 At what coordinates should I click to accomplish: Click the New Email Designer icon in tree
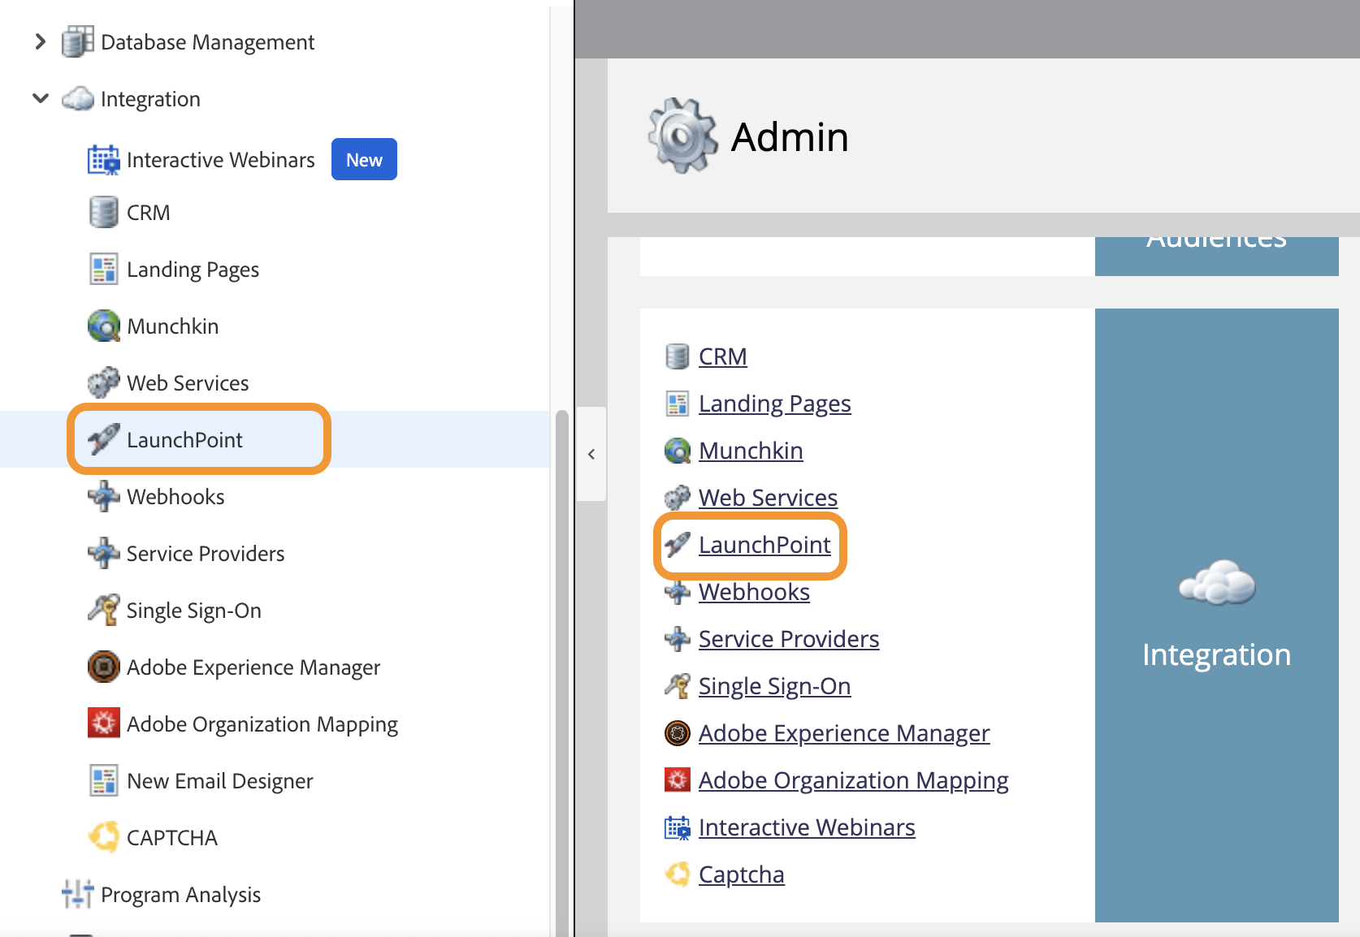pos(103,781)
